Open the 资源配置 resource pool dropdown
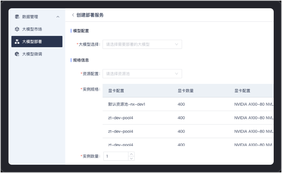282x173 pixels. [x=142, y=74]
